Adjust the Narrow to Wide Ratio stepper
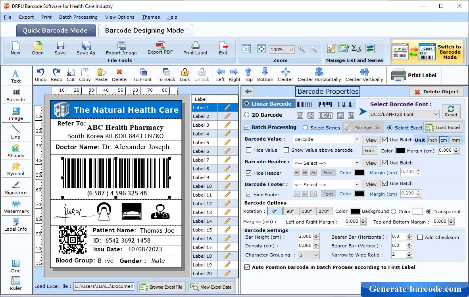The width and height of the screenshot is (469, 297). (x=409, y=255)
